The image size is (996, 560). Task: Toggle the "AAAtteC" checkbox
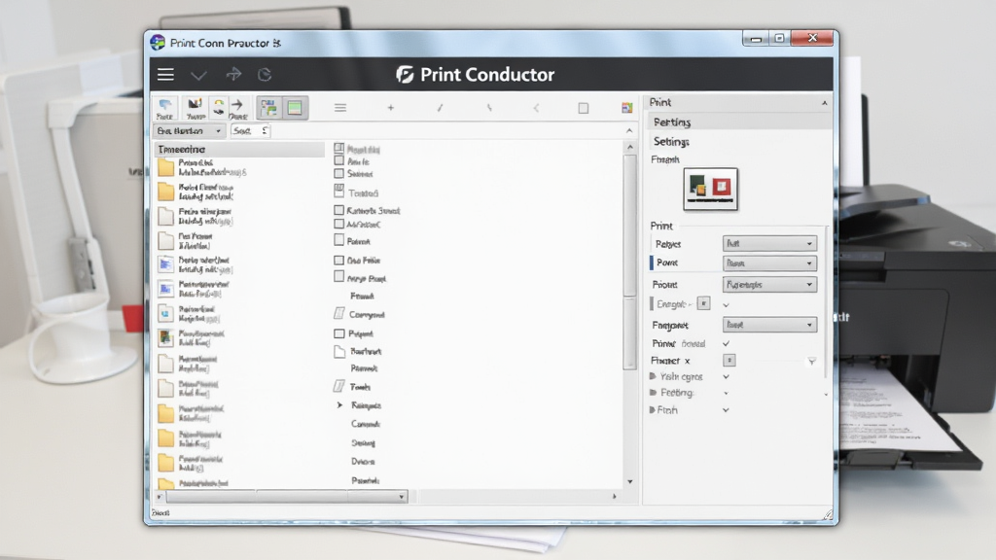339,224
